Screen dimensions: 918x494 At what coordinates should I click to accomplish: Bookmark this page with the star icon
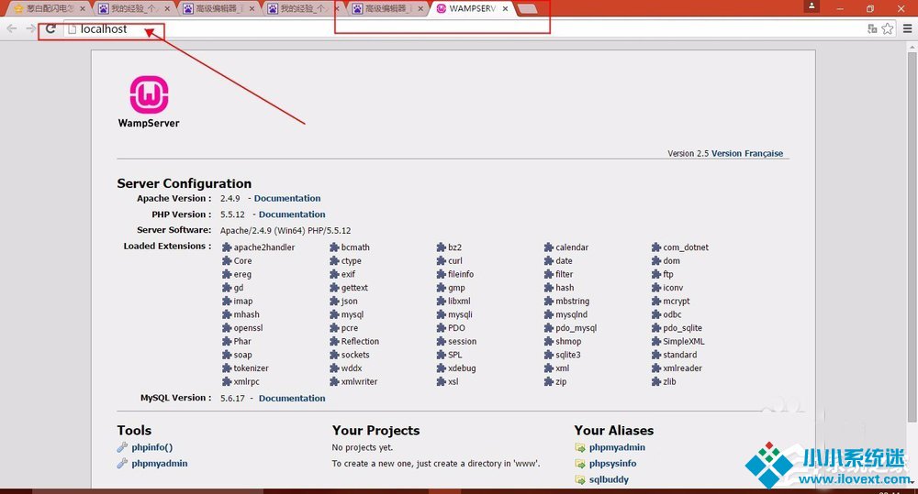(888, 28)
